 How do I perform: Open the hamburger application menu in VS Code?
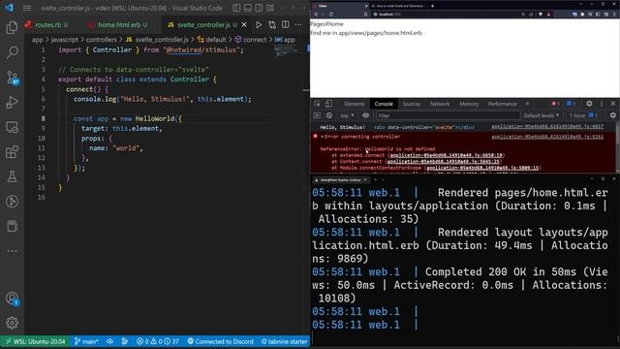point(27,8)
